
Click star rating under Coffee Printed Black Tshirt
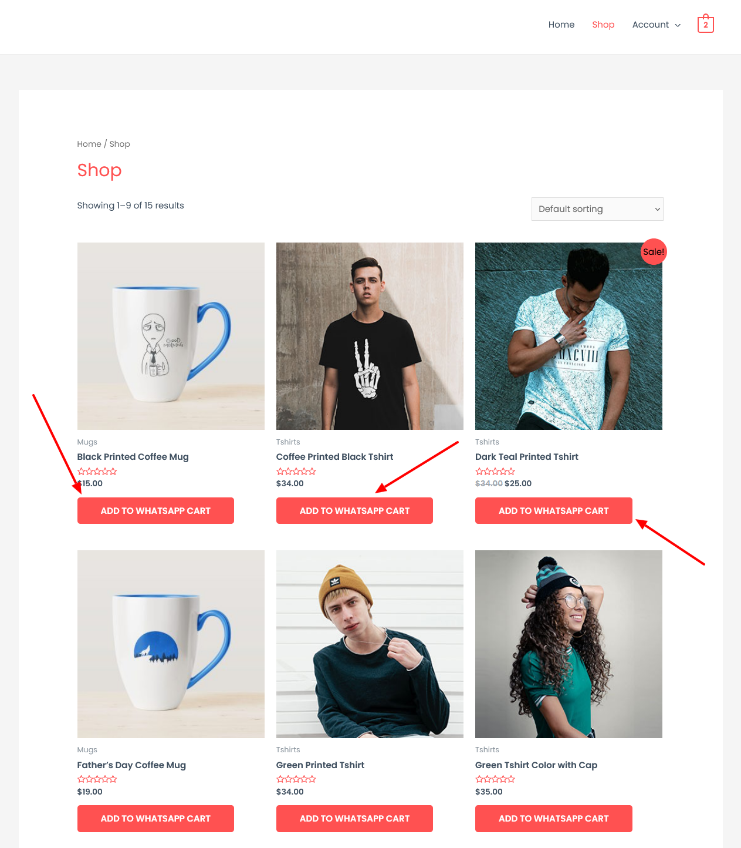[296, 472]
